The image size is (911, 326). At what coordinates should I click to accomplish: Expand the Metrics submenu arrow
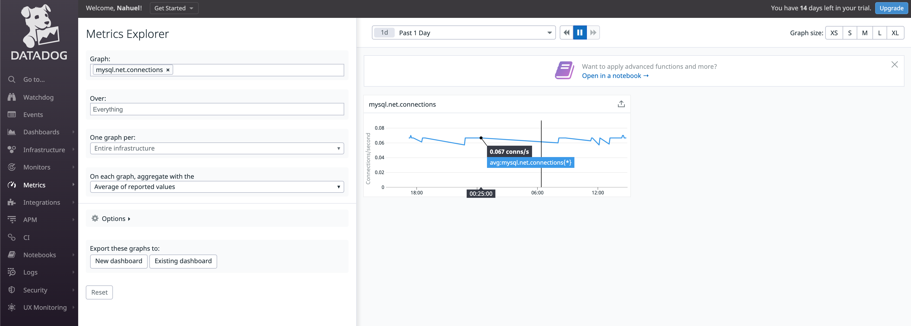click(x=73, y=184)
